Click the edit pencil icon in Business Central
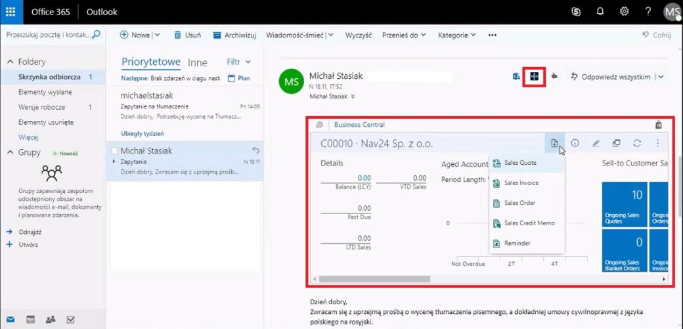 596,143
